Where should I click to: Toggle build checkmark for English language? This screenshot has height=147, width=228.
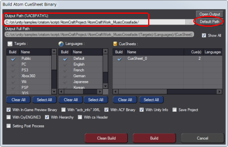65,65
